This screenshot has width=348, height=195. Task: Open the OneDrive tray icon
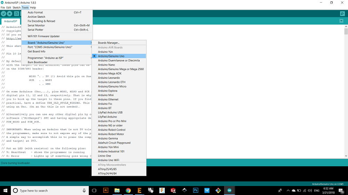[x=294, y=190]
